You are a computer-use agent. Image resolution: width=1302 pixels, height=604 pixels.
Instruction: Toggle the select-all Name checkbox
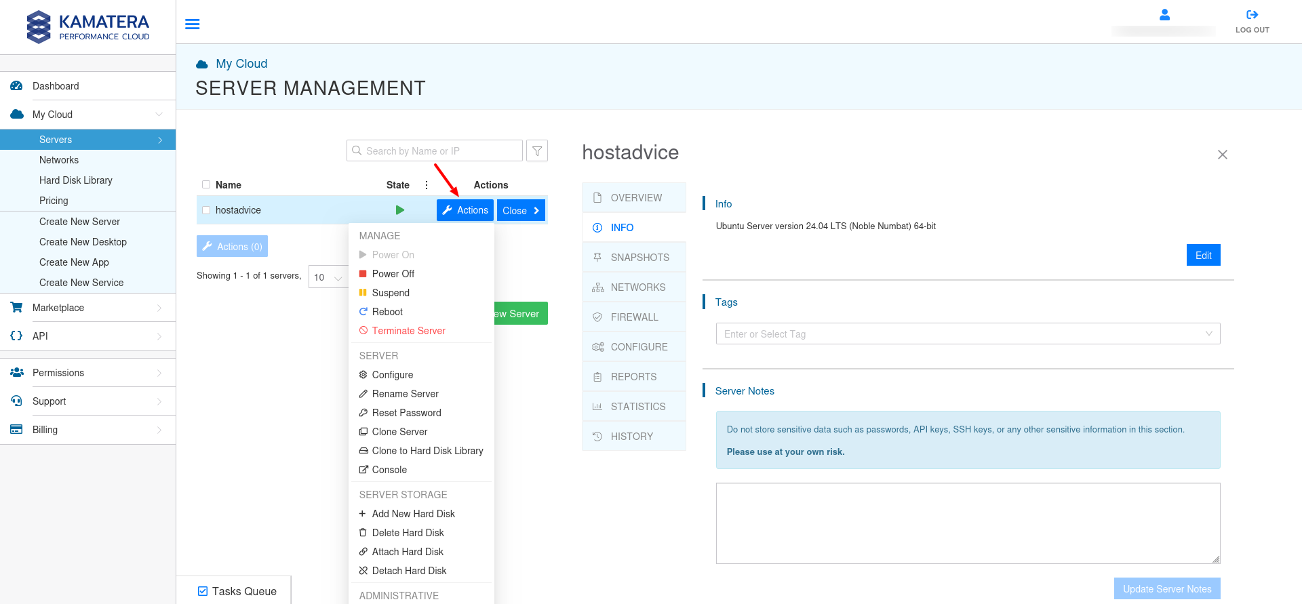[206, 184]
